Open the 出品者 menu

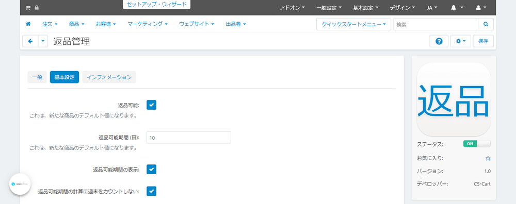pyautogui.click(x=236, y=24)
